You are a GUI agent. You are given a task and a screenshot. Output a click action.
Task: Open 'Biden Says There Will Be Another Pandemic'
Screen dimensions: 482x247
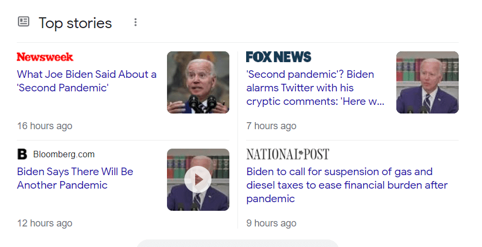[75, 178]
